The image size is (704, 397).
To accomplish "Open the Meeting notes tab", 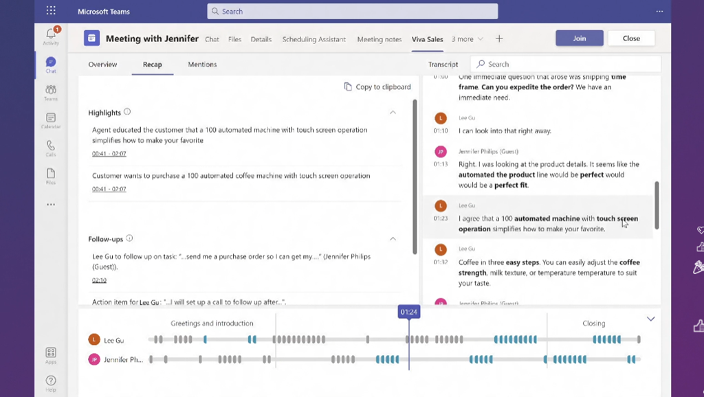I will pyautogui.click(x=379, y=39).
